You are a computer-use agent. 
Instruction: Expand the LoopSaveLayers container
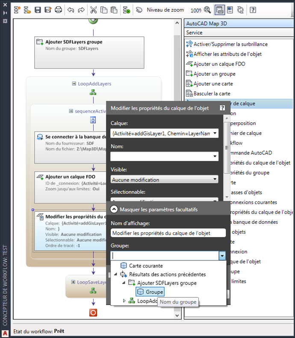click(73, 282)
